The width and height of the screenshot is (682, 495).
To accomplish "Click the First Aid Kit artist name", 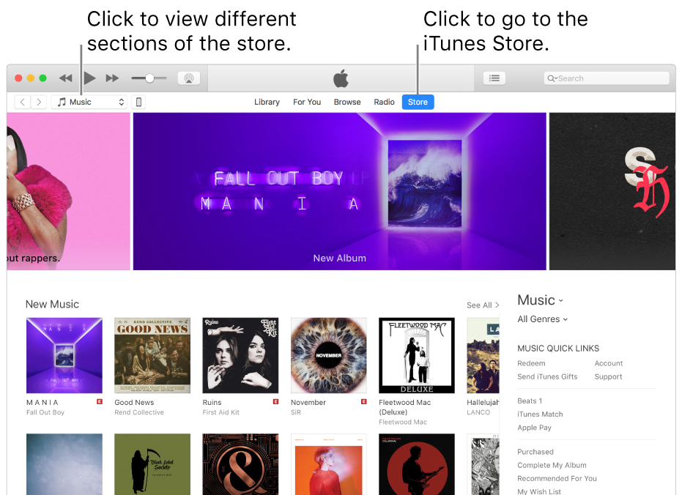I will [221, 412].
